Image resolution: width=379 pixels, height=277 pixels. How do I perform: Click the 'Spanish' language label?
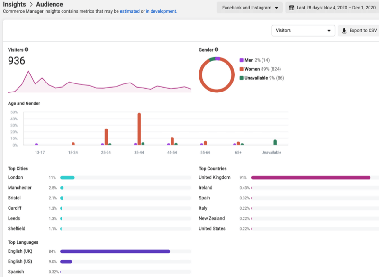(x=16, y=272)
